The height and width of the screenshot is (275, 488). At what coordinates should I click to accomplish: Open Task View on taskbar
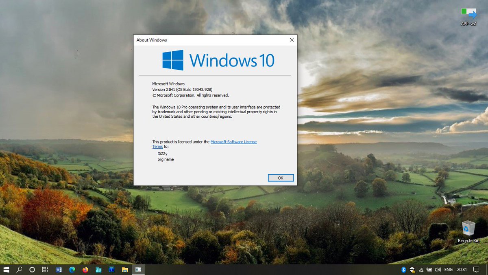pos(45,269)
